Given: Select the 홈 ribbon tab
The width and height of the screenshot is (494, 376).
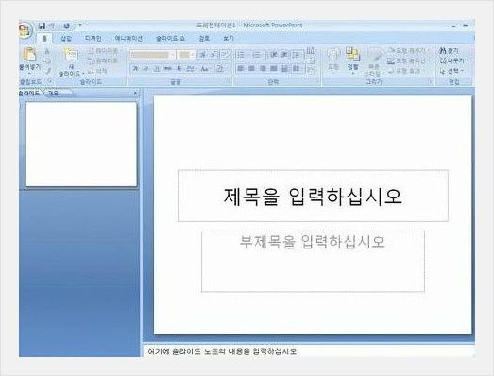Looking at the screenshot, I should pyautogui.click(x=44, y=38).
